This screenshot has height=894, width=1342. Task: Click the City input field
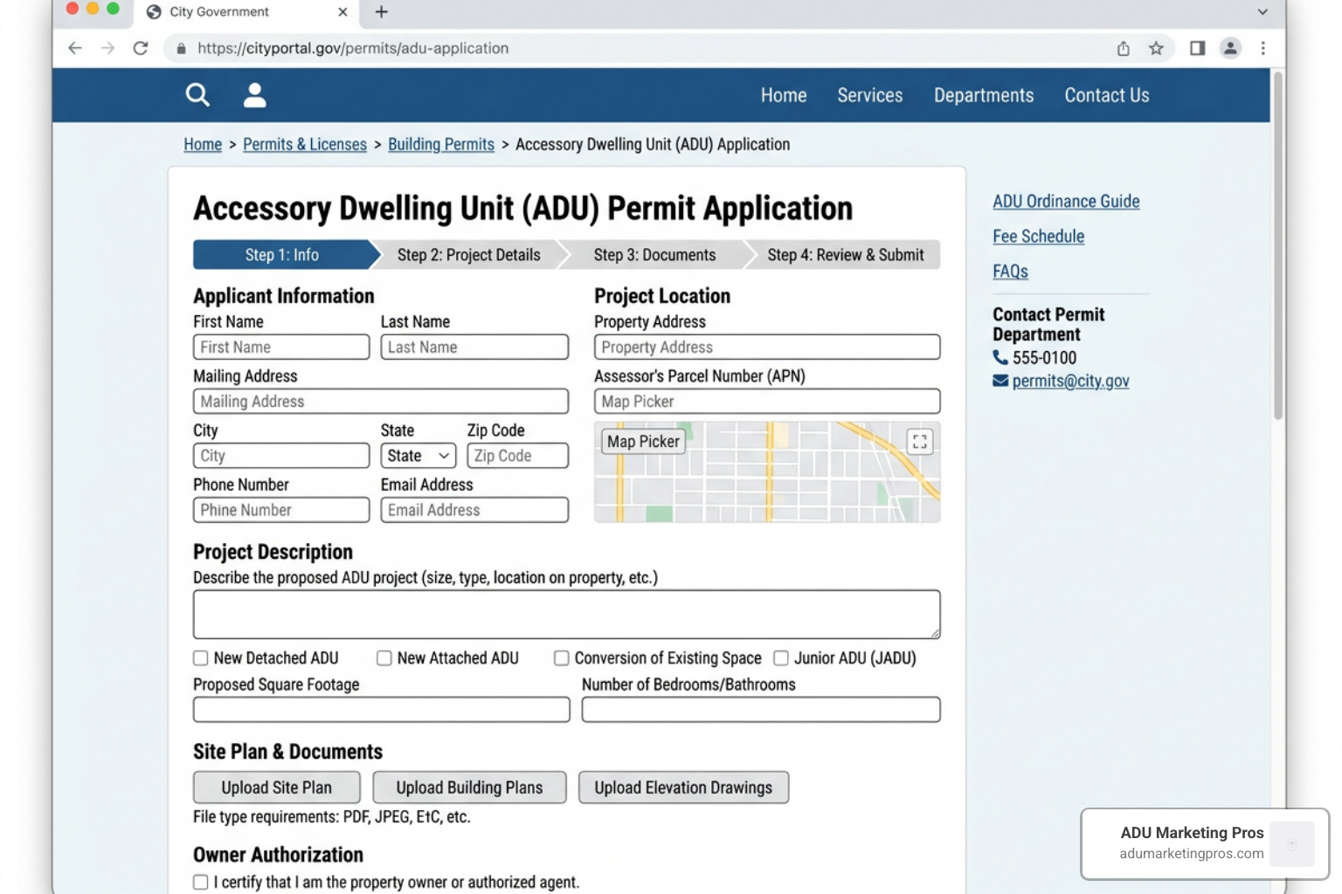281,456
